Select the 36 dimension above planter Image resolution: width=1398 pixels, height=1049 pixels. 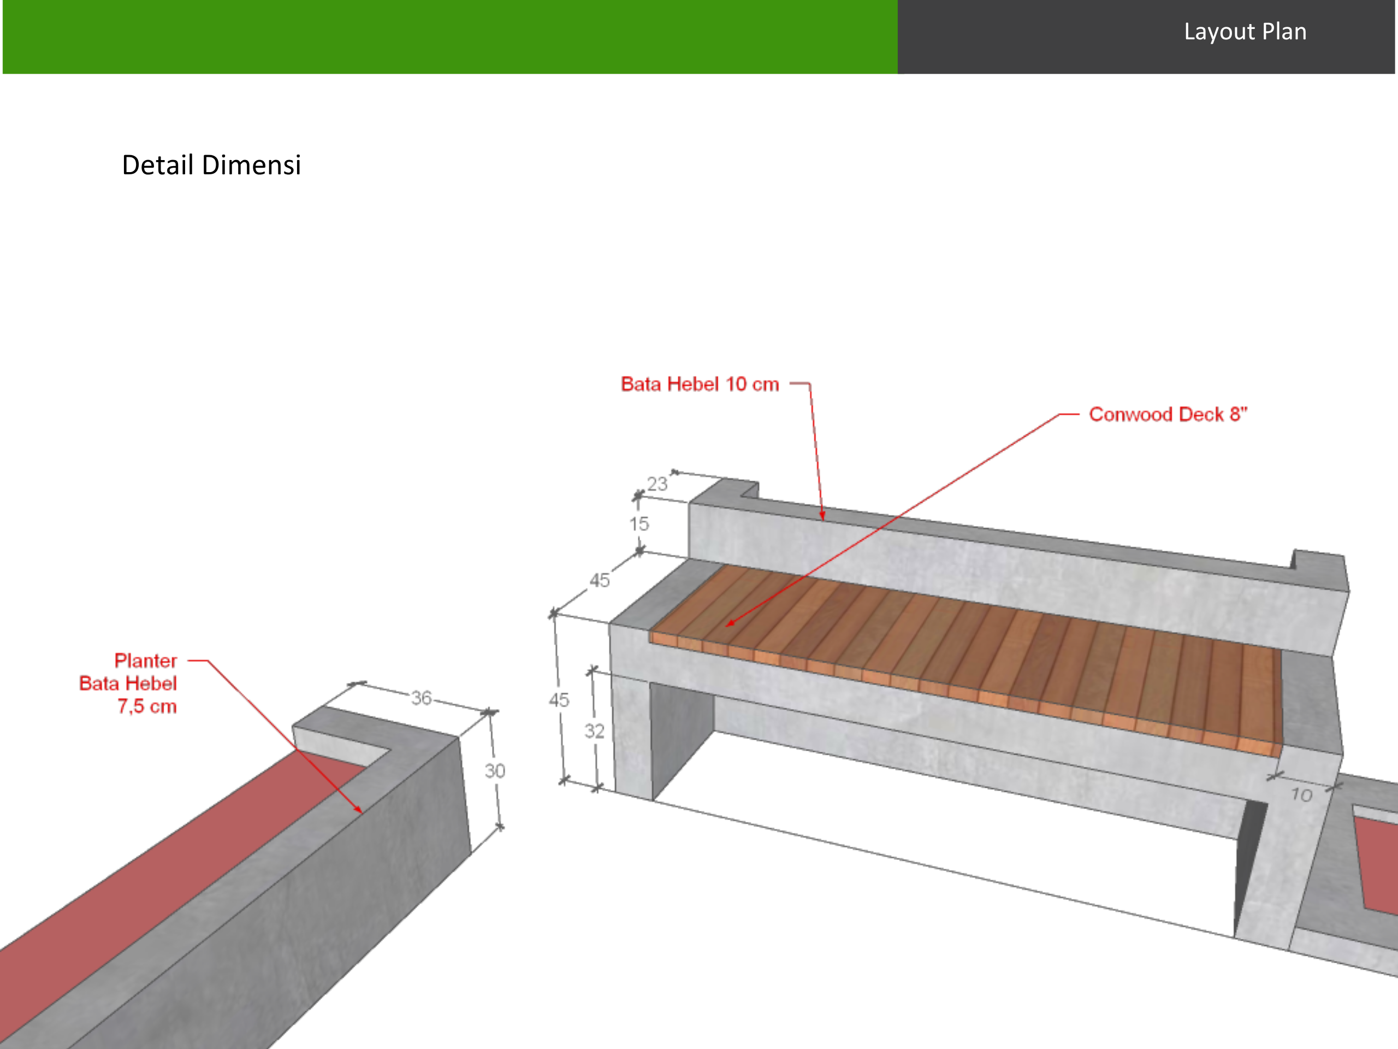tap(422, 698)
